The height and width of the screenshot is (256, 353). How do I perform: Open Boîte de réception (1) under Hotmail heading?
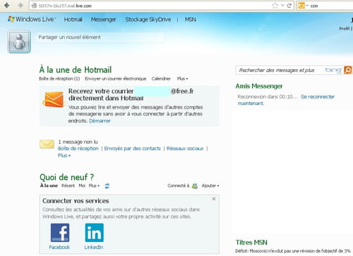click(x=59, y=79)
